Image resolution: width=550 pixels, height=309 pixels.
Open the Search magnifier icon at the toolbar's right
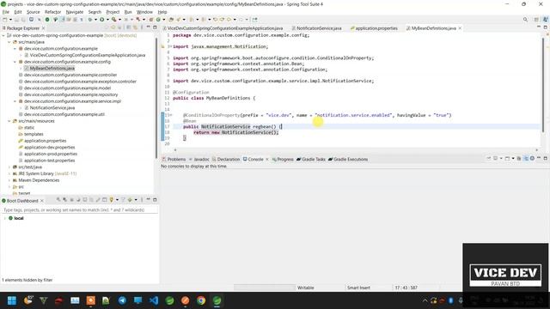(x=525, y=20)
